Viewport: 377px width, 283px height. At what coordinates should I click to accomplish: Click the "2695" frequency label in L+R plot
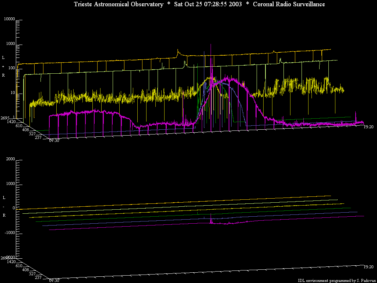click(x=5, y=118)
